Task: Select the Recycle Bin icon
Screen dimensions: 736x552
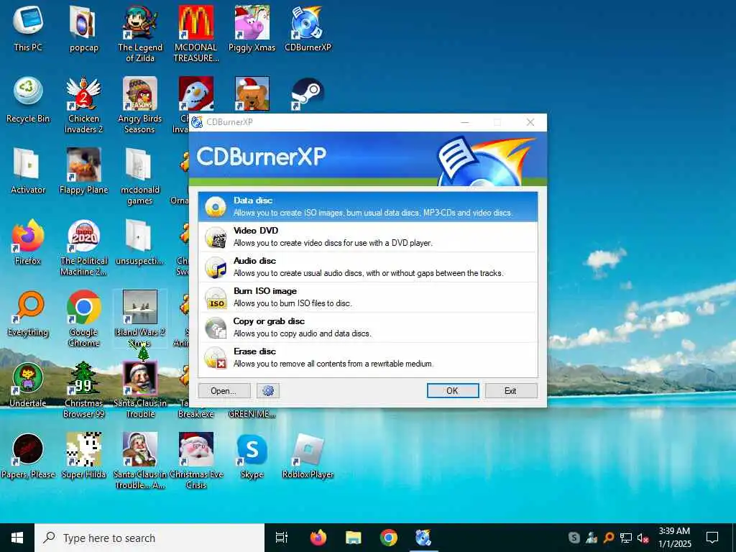Action: [28, 100]
